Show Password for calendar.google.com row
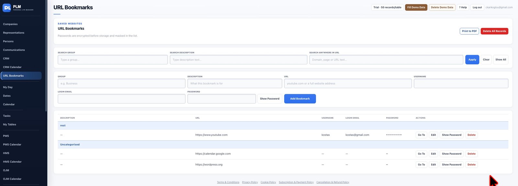 451,154
